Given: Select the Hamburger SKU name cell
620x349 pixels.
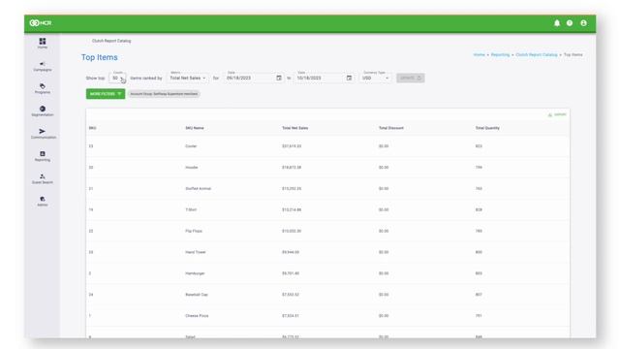Looking at the screenshot, I should coord(195,273).
